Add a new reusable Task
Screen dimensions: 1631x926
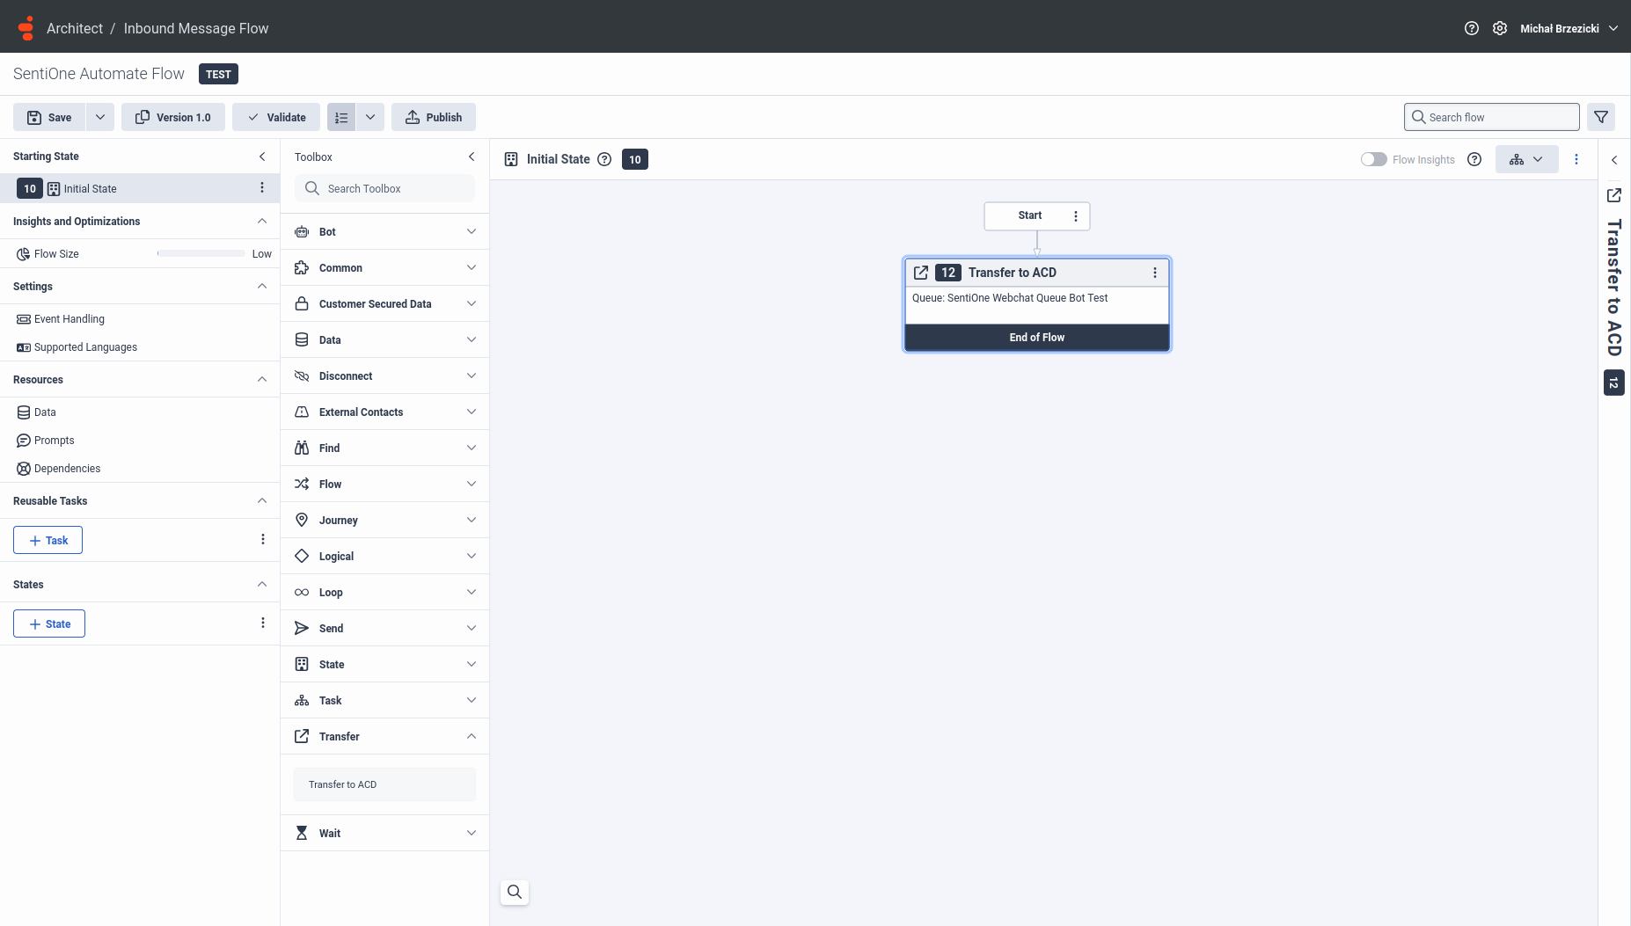[48, 540]
